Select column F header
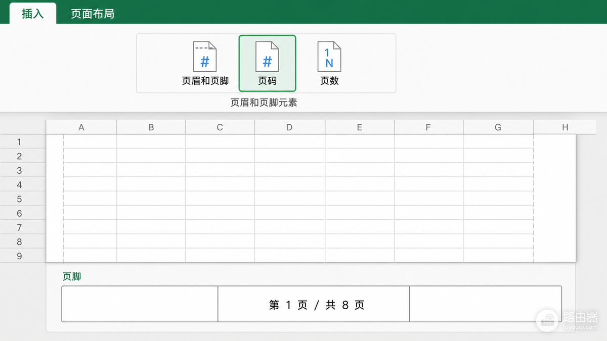Image resolution: width=607 pixels, height=341 pixels. (x=428, y=127)
